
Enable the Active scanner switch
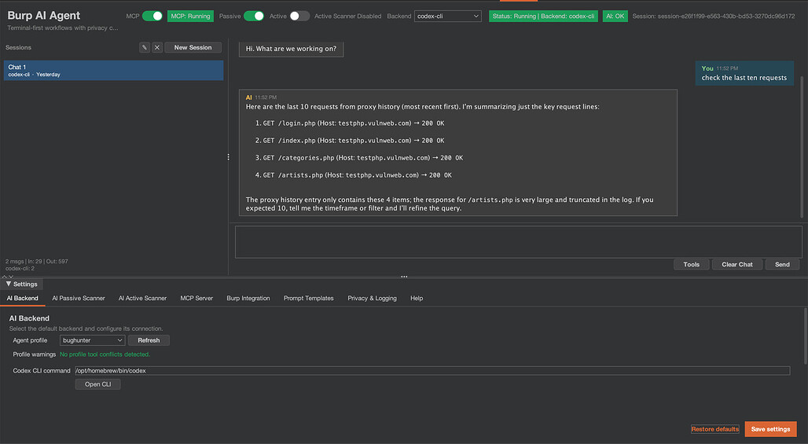tap(299, 16)
